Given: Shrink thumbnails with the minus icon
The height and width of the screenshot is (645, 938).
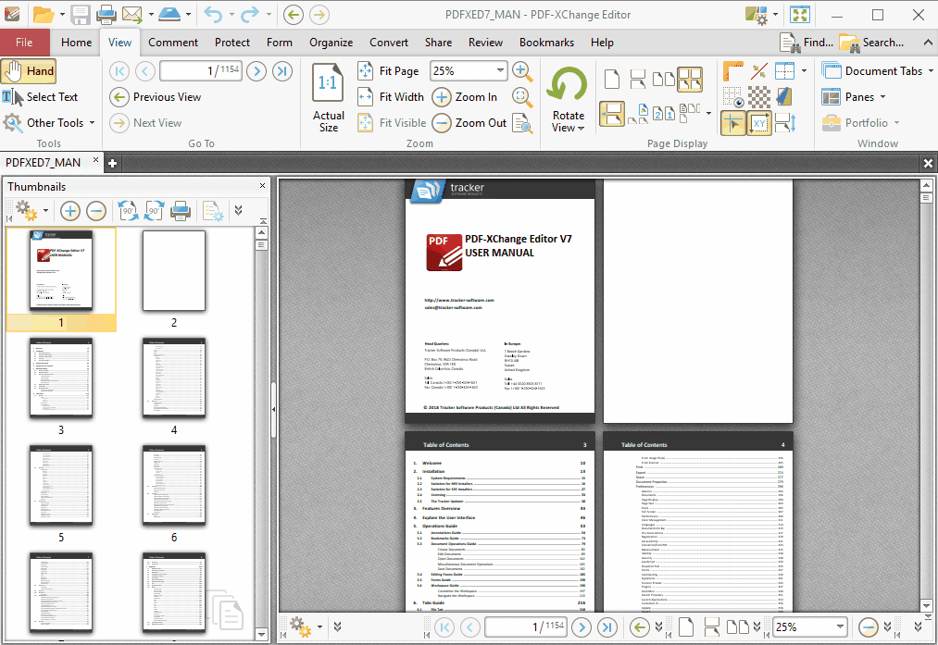Looking at the screenshot, I should [96, 211].
